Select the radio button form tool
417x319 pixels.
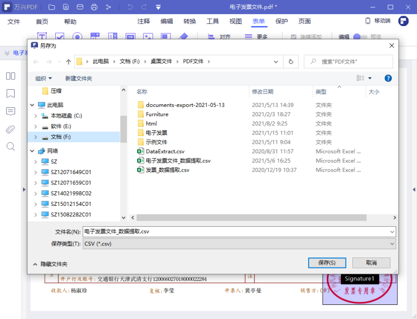(x=78, y=36)
